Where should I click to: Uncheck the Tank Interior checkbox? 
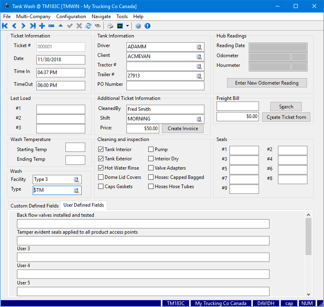[101, 149]
